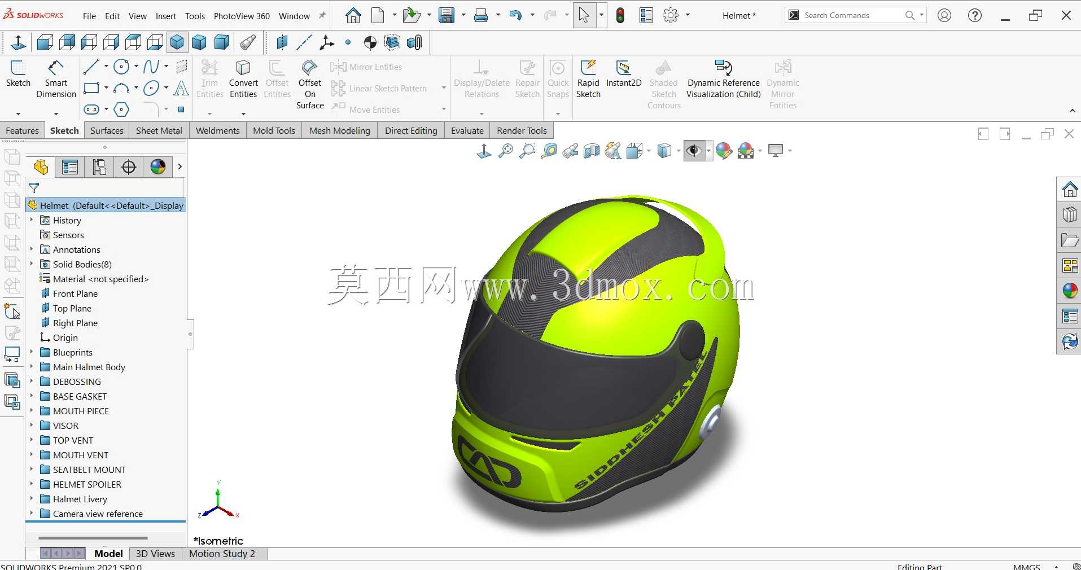The height and width of the screenshot is (570, 1081).
Task: Click the feature tree horizontal scrollbar
Action: pyautogui.click(x=93, y=538)
